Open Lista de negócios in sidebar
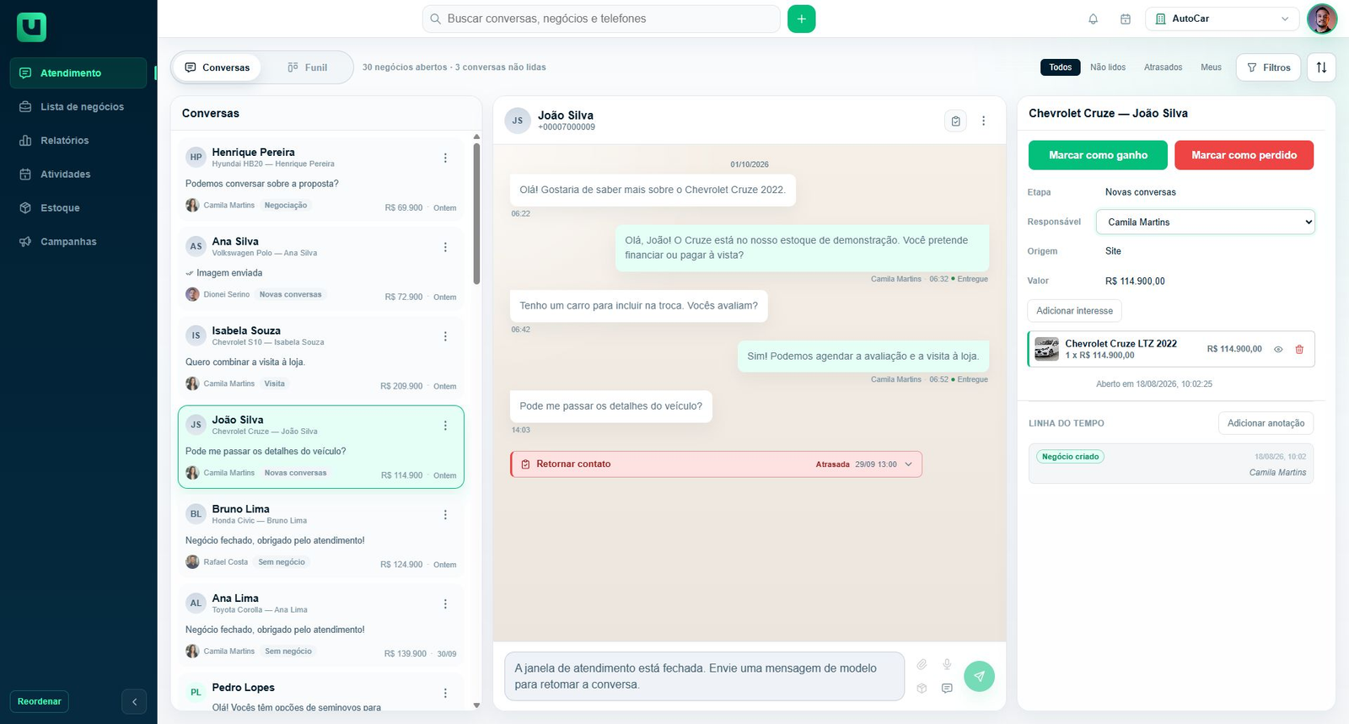Image resolution: width=1349 pixels, height=724 pixels. click(78, 107)
